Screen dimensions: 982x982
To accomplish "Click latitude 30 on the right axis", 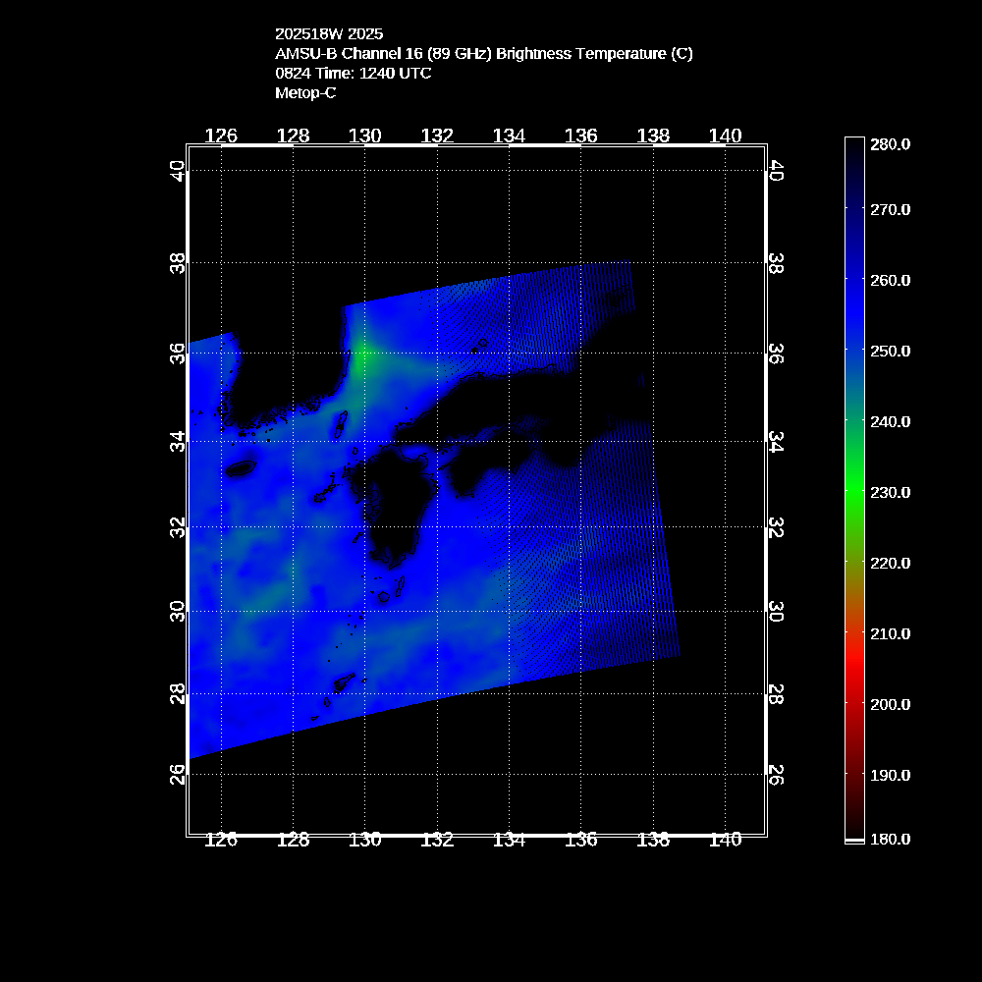I will point(775,612).
